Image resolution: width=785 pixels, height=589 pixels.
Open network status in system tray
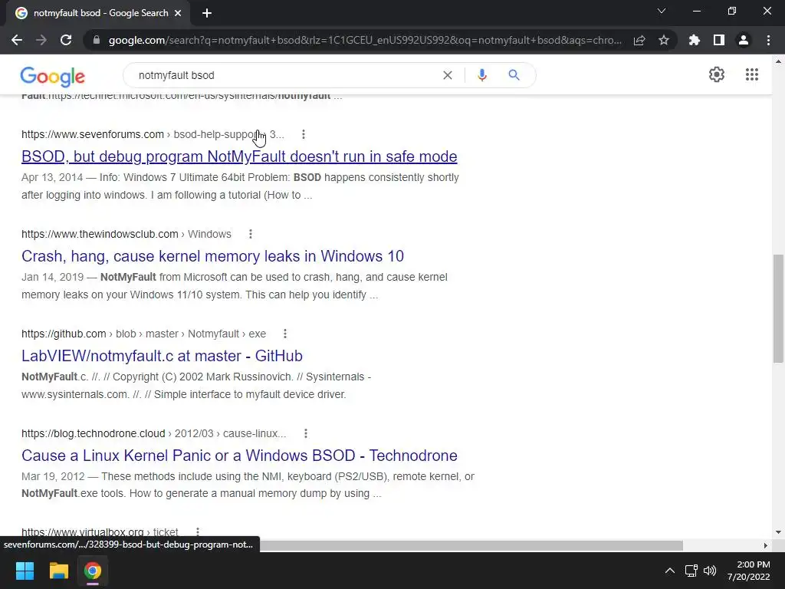click(x=691, y=571)
